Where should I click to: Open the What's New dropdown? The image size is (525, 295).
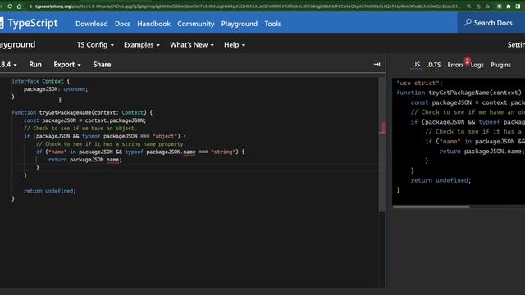[191, 45]
